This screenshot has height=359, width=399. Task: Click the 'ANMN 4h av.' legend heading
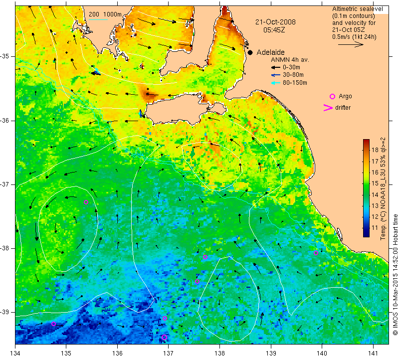290,60
